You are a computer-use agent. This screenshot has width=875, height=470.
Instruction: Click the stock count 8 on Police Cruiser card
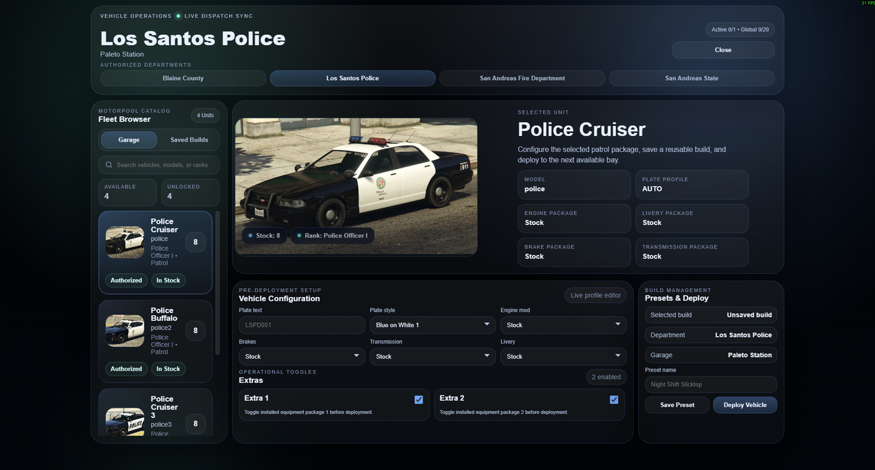(x=196, y=242)
